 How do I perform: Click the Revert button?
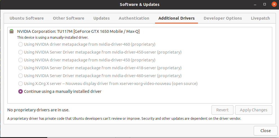[x=222, y=110]
